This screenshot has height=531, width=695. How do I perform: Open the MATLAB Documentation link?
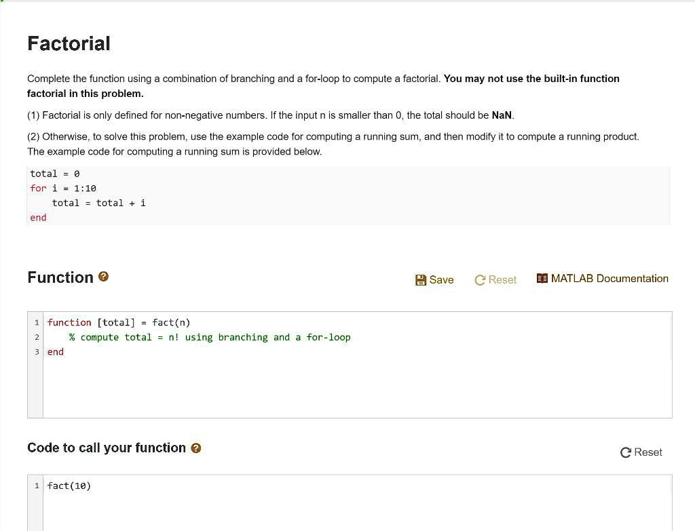(603, 278)
